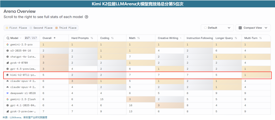Click the 217 / 217 model count badge

coord(31,38)
